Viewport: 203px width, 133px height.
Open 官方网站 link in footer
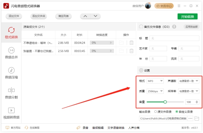13,128
